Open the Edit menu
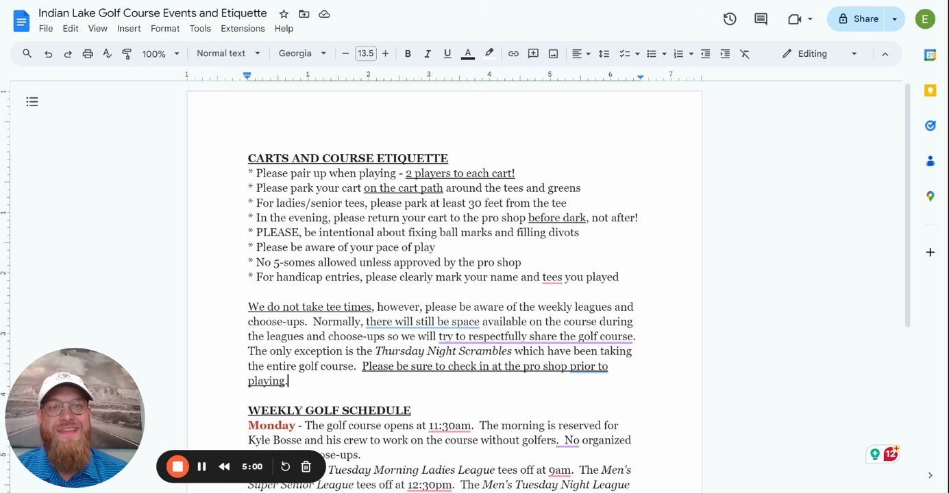 [71, 29]
